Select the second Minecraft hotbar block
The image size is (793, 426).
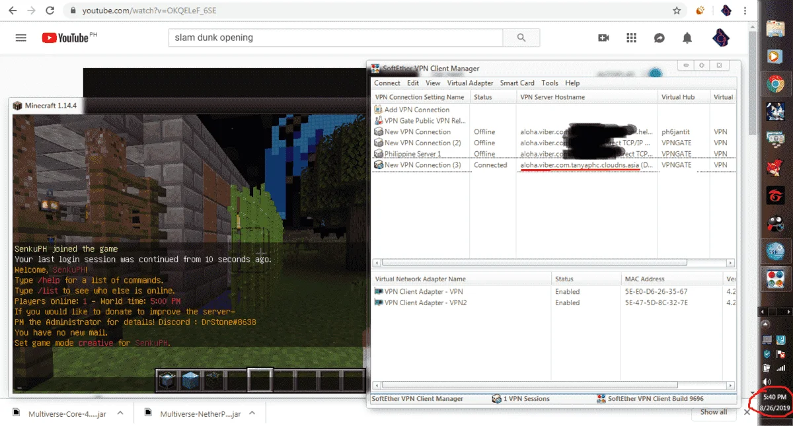tap(191, 381)
